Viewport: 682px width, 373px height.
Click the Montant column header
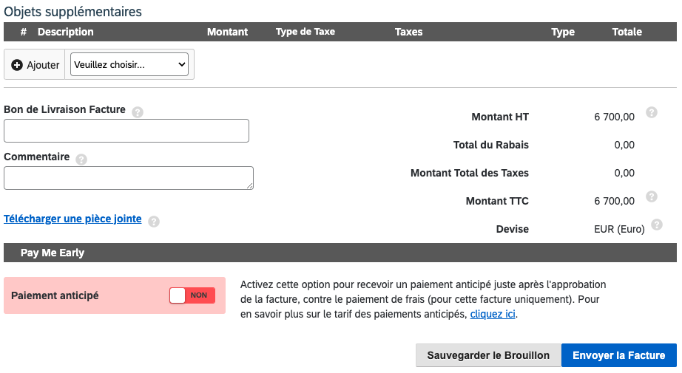pos(227,32)
